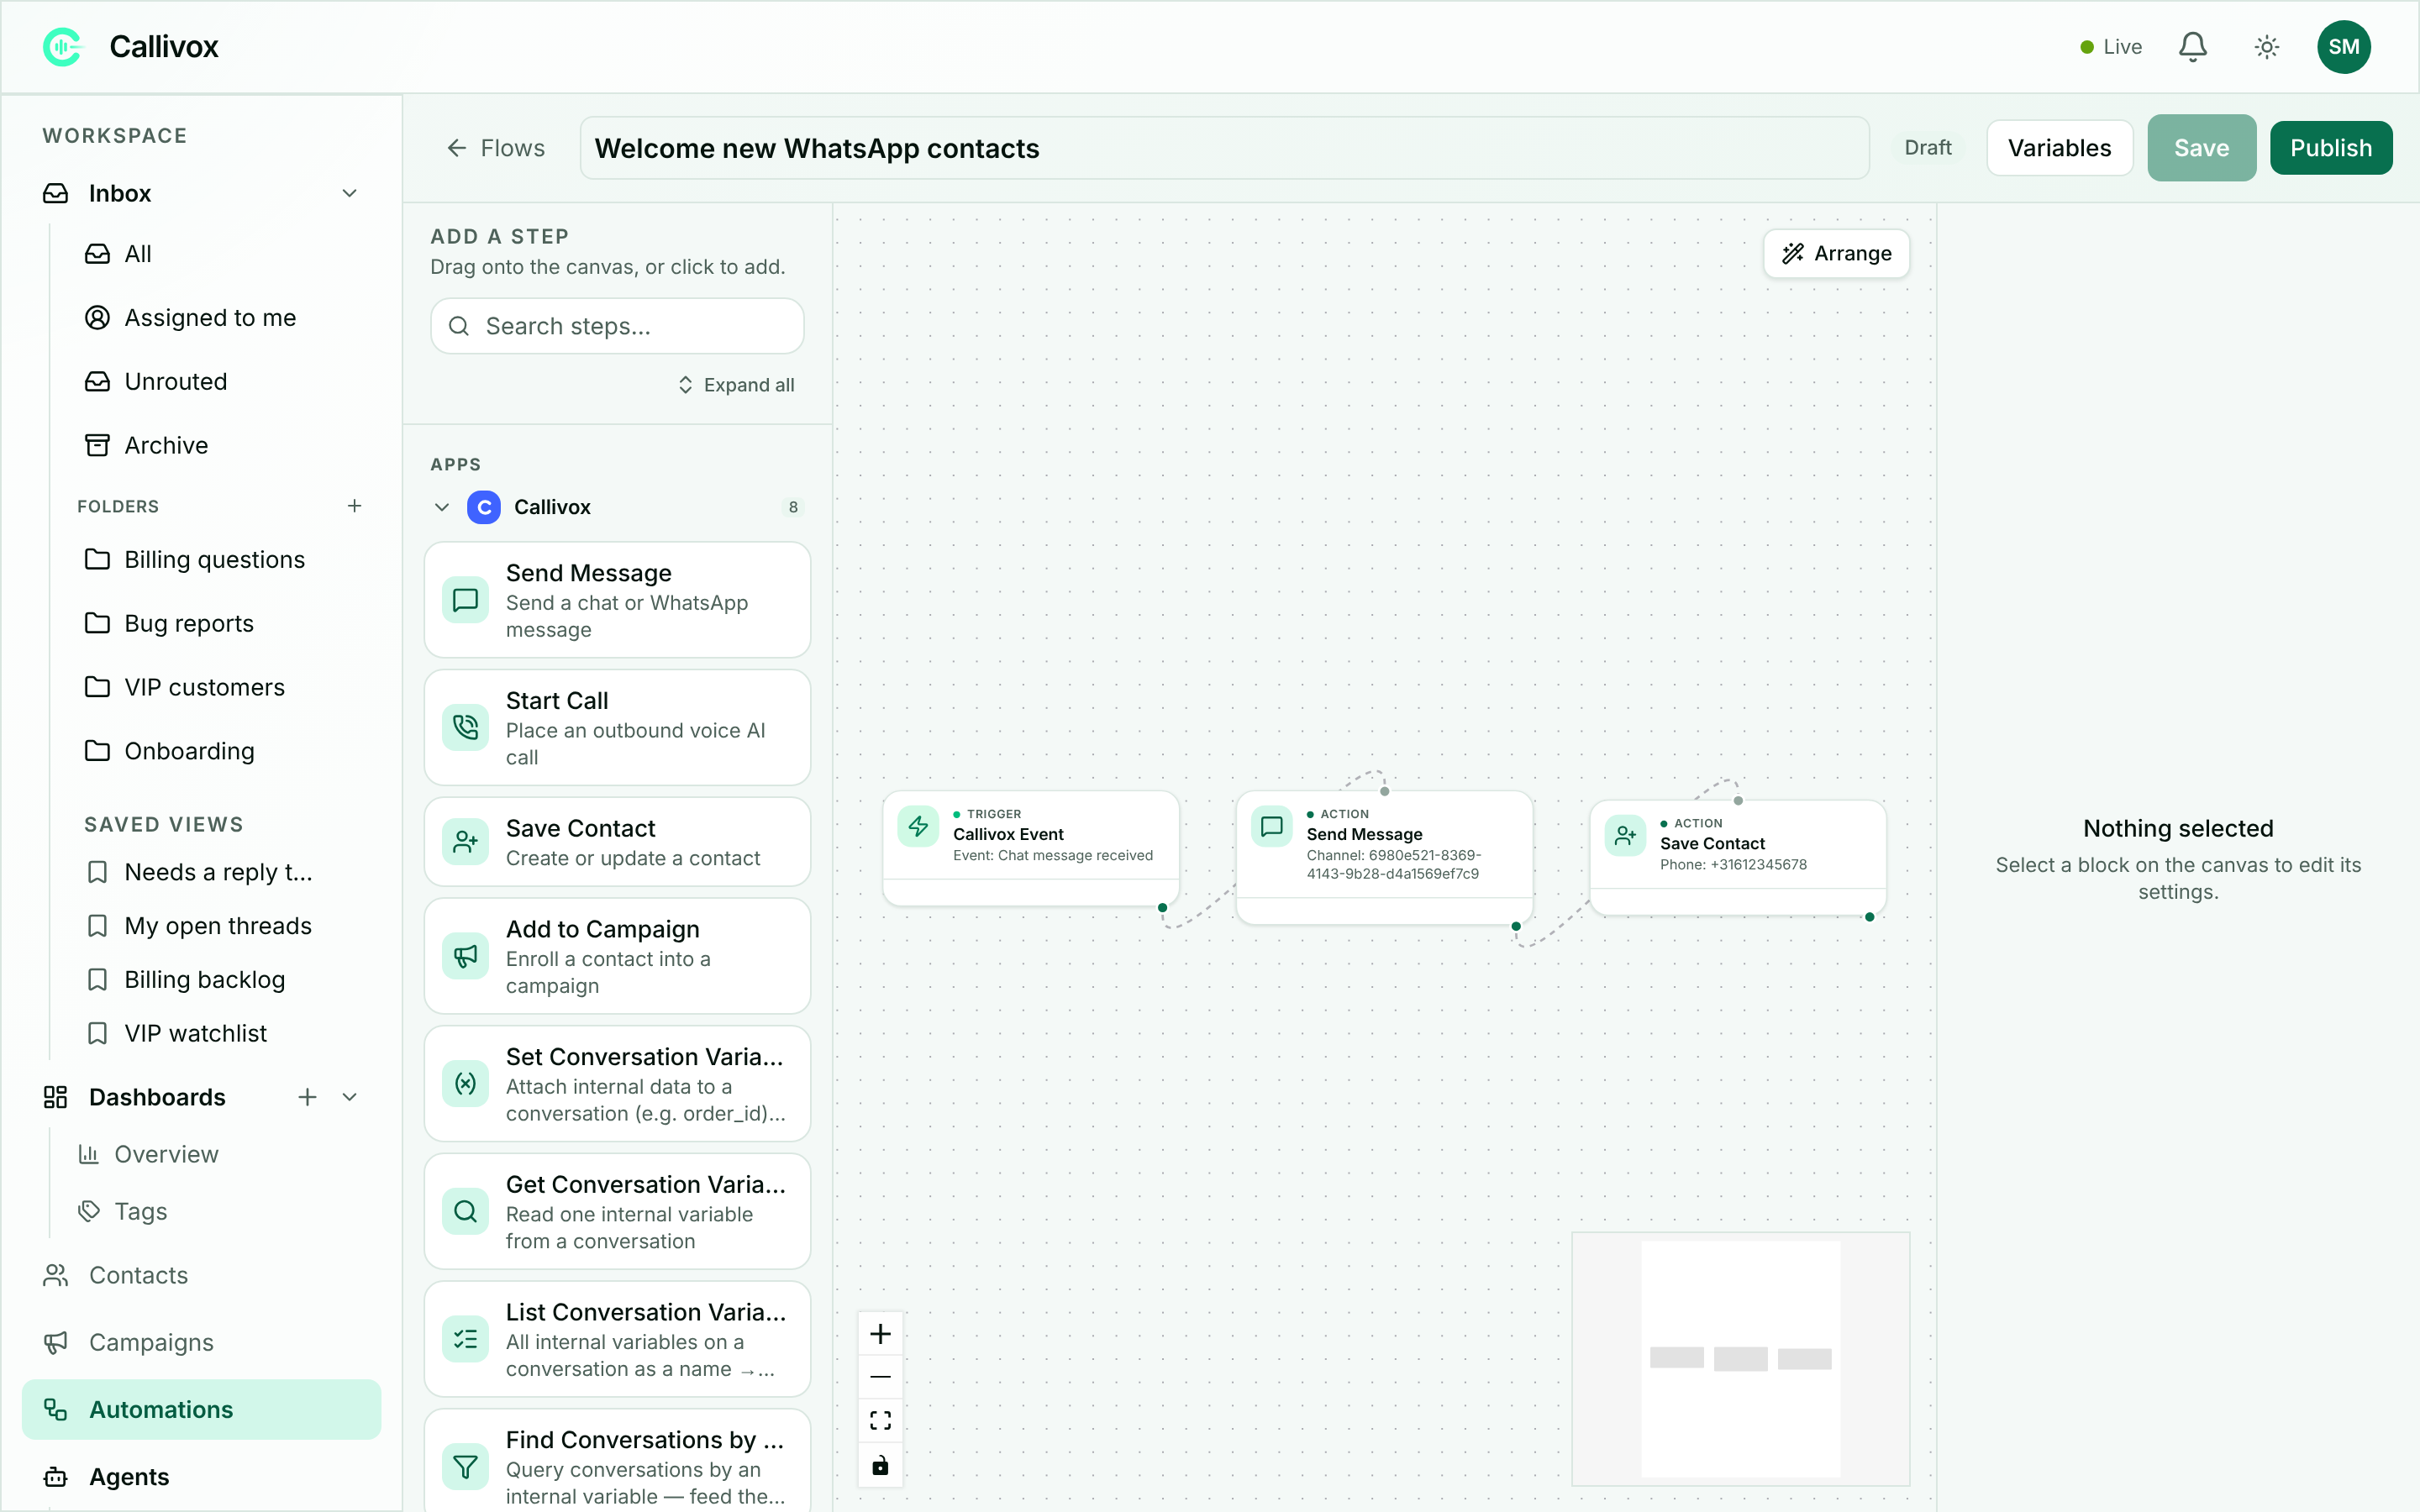Select the Callivox Event trigger node
Screen dimensions: 2420x1512
coord(1031,848)
